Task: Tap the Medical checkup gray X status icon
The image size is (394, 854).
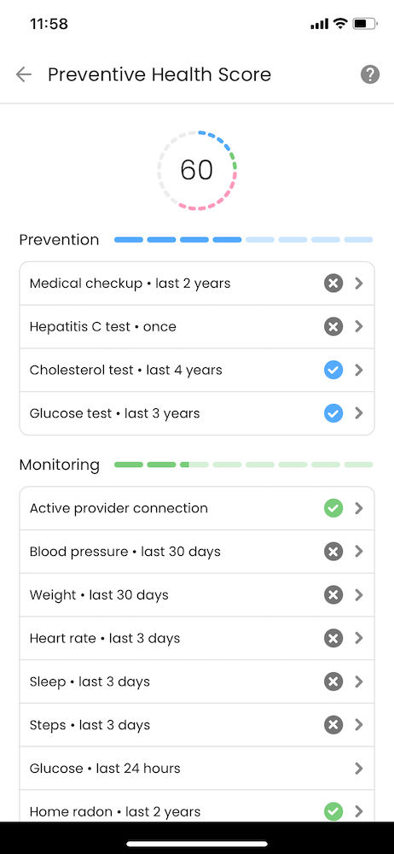Action: [333, 284]
